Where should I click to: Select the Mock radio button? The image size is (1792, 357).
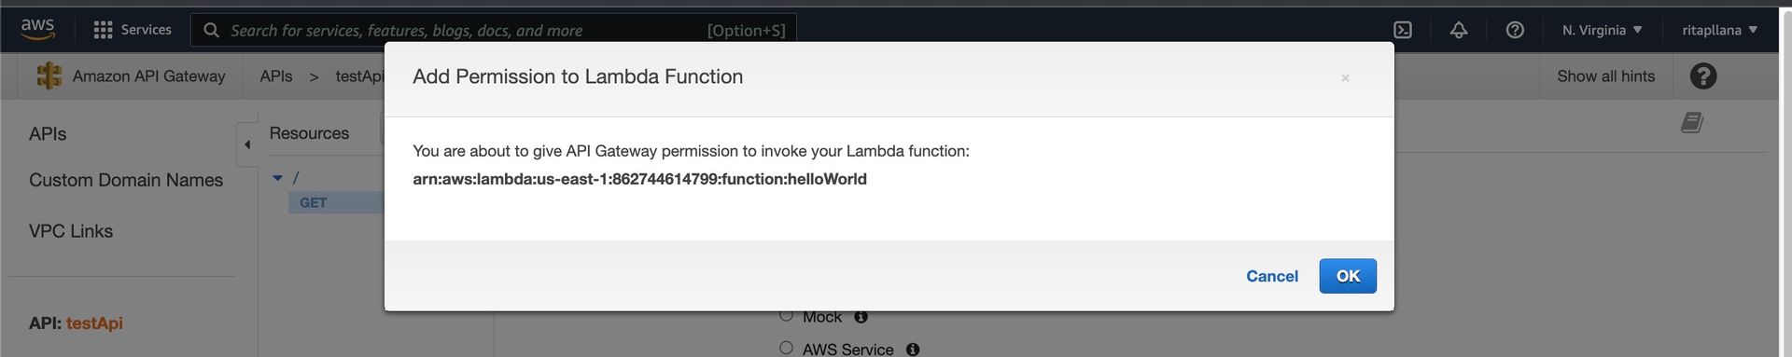[786, 315]
